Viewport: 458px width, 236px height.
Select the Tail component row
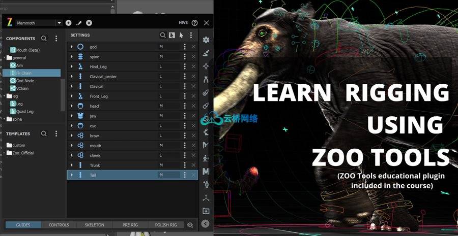[132, 175]
